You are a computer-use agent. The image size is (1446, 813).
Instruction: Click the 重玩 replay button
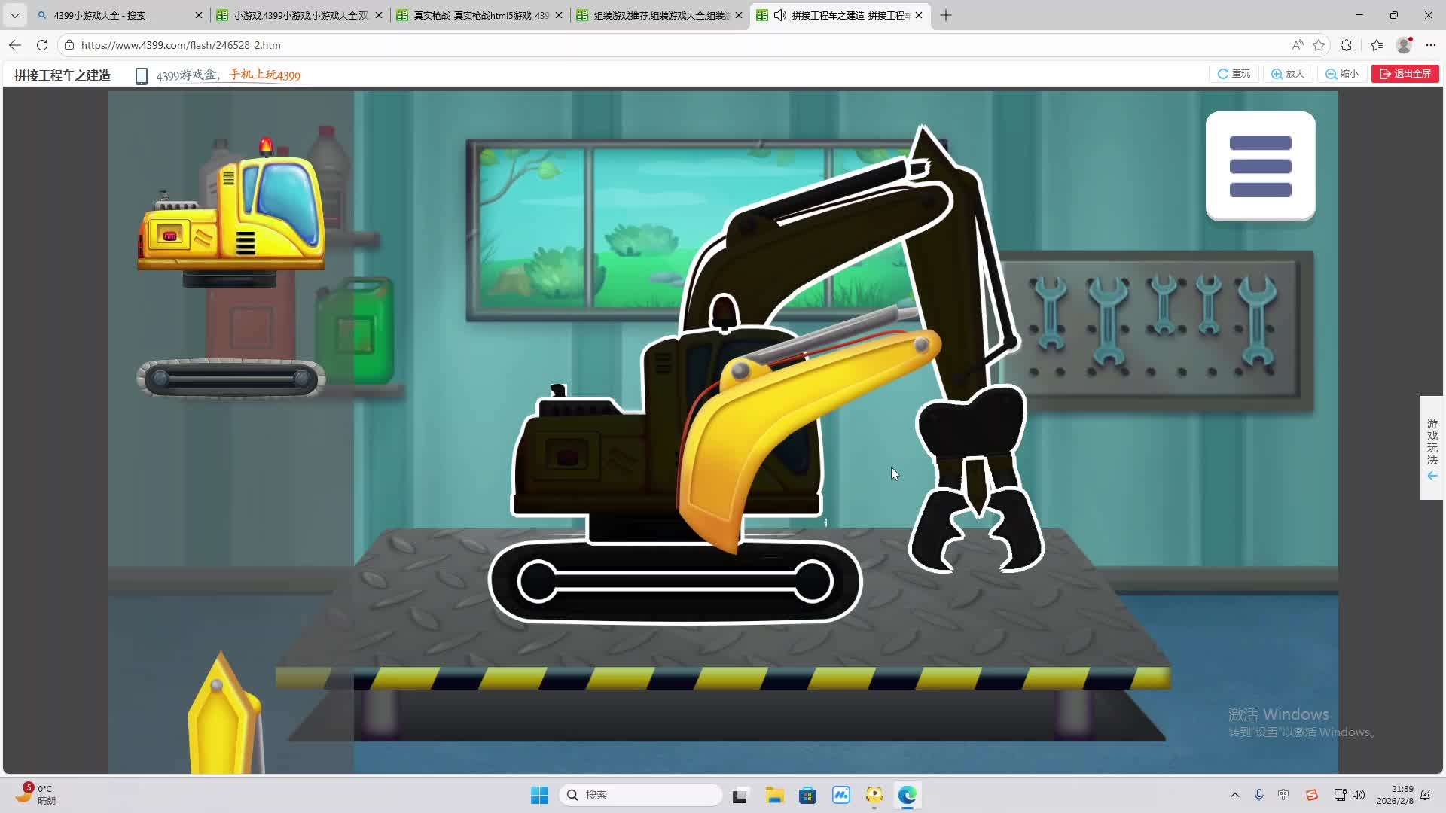click(x=1234, y=74)
